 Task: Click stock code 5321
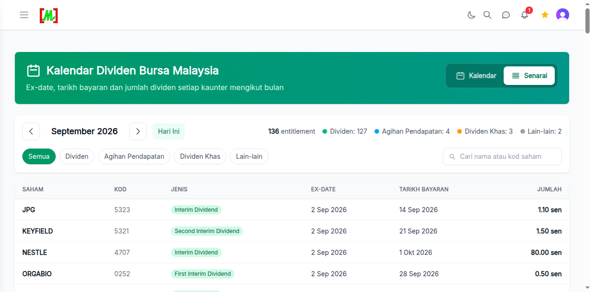pyautogui.click(x=122, y=231)
